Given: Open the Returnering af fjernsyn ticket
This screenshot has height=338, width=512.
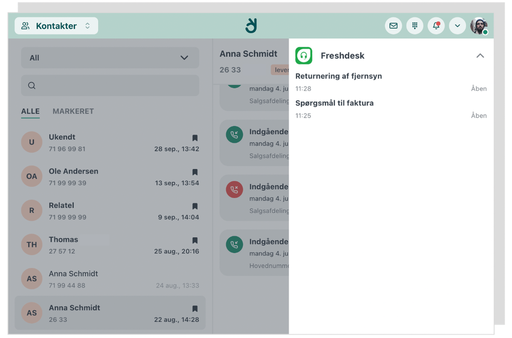Looking at the screenshot, I should [x=338, y=76].
